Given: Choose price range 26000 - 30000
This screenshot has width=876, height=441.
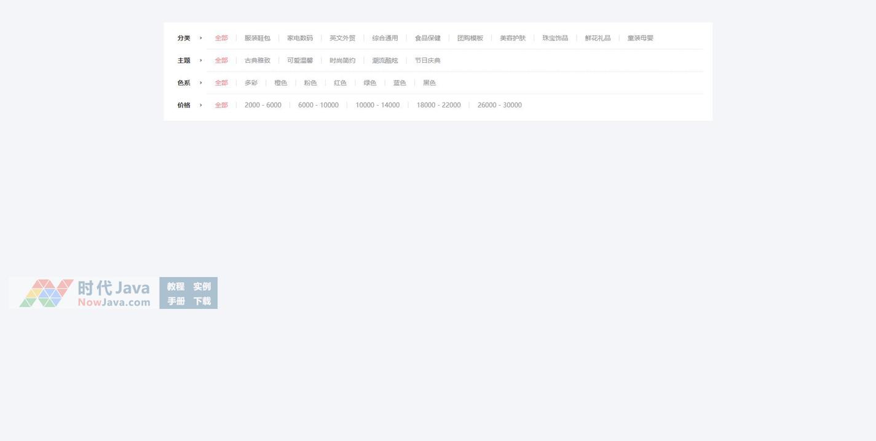Looking at the screenshot, I should 499,105.
